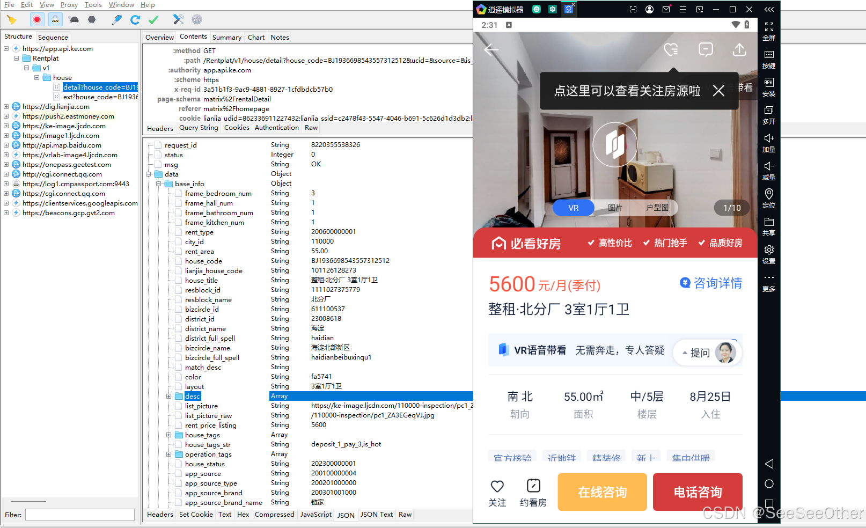
Task: Tap the heart list followed-houses icon
Action: 671,49
